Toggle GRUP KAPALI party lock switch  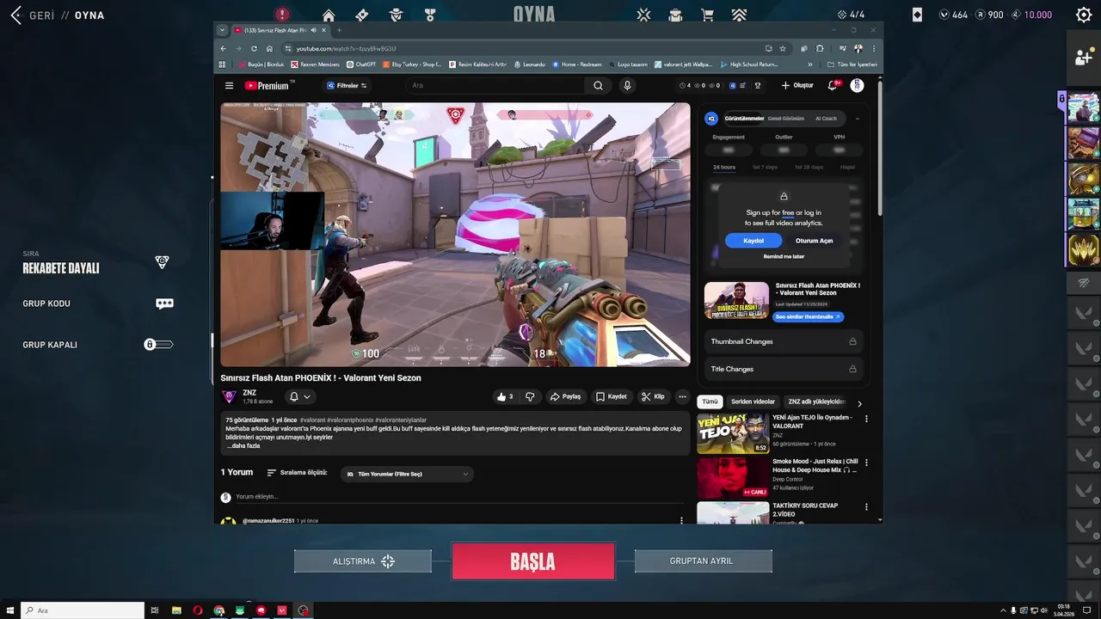pyautogui.click(x=158, y=345)
